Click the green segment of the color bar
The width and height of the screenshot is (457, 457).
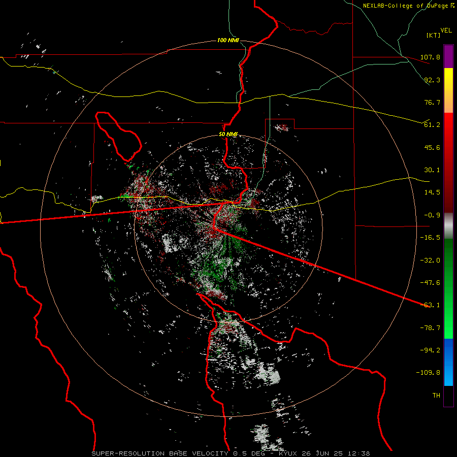[x=448, y=288]
